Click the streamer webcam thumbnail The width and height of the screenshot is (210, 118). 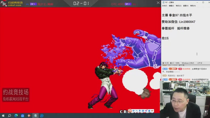[x=185, y=99]
